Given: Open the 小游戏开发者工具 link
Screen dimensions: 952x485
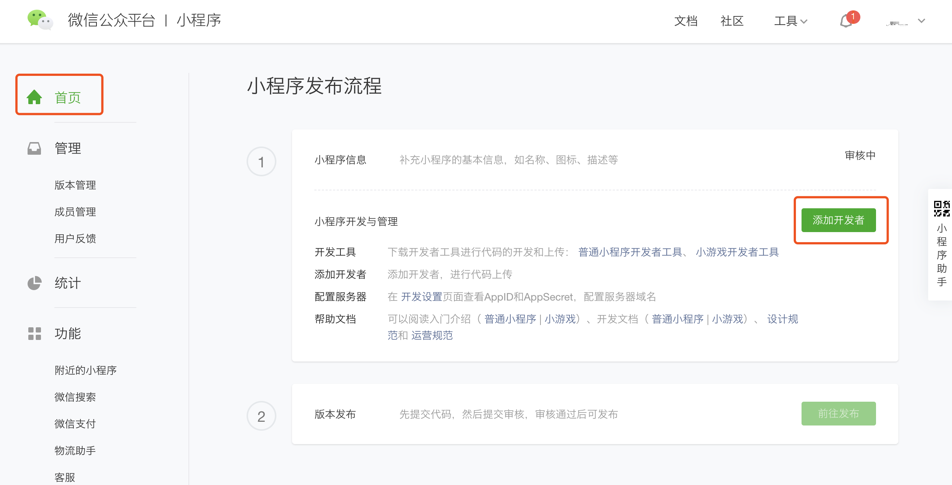Looking at the screenshot, I should click(x=737, y=252).
